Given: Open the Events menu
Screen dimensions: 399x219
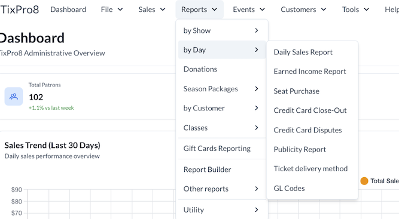Looking at the screenshot, I should click(x=249, y=10).
